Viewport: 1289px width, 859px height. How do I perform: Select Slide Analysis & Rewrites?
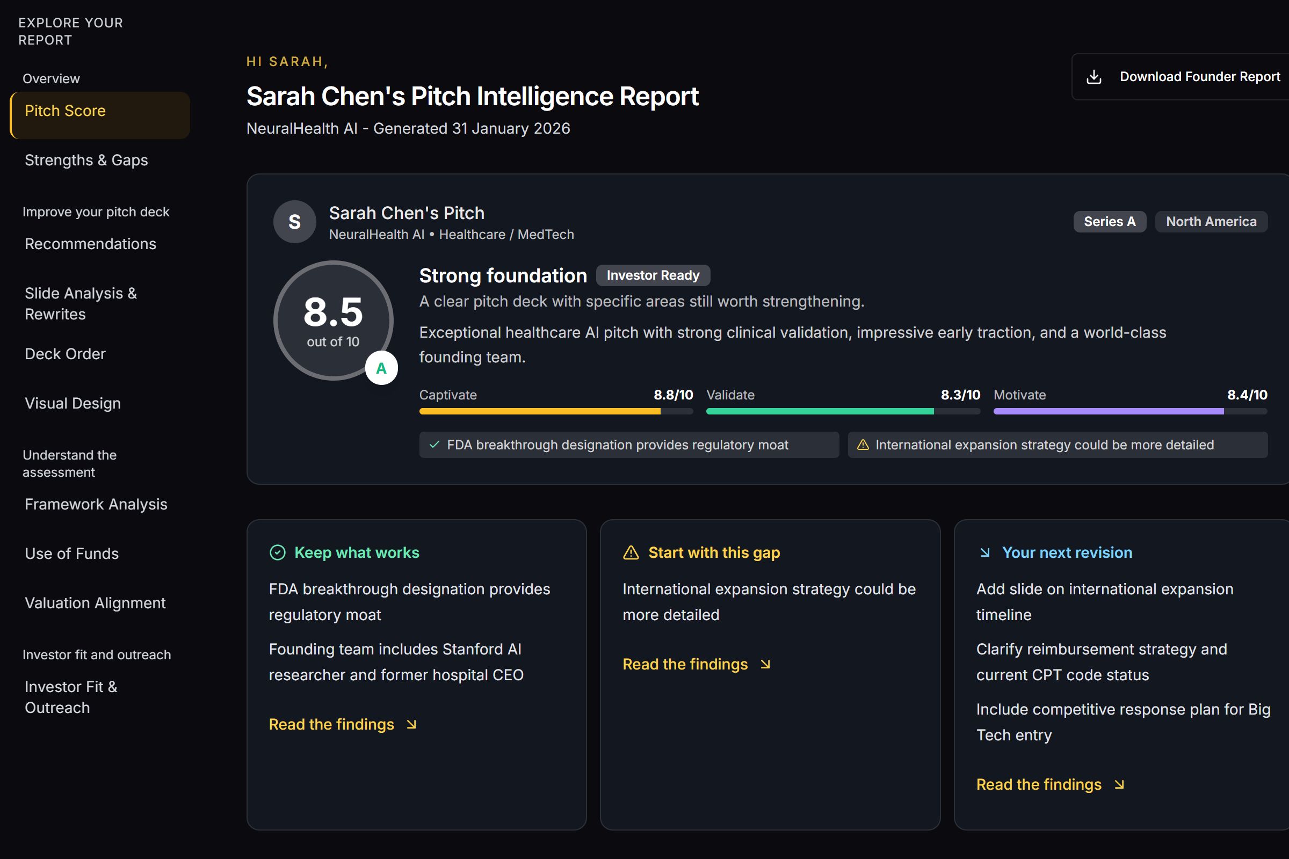tap(81, 303)
